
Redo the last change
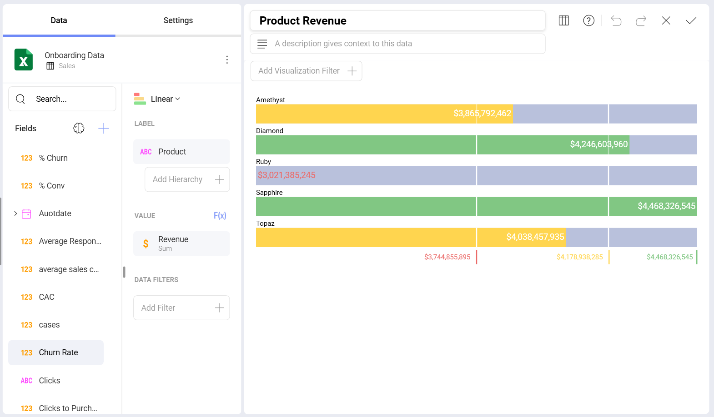click(x=641, y=20)
